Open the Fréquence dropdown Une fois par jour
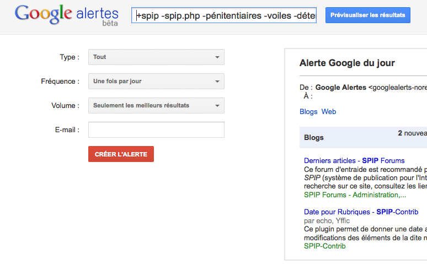The width and height of the screenshot is (427, 270). click(156, 82)
